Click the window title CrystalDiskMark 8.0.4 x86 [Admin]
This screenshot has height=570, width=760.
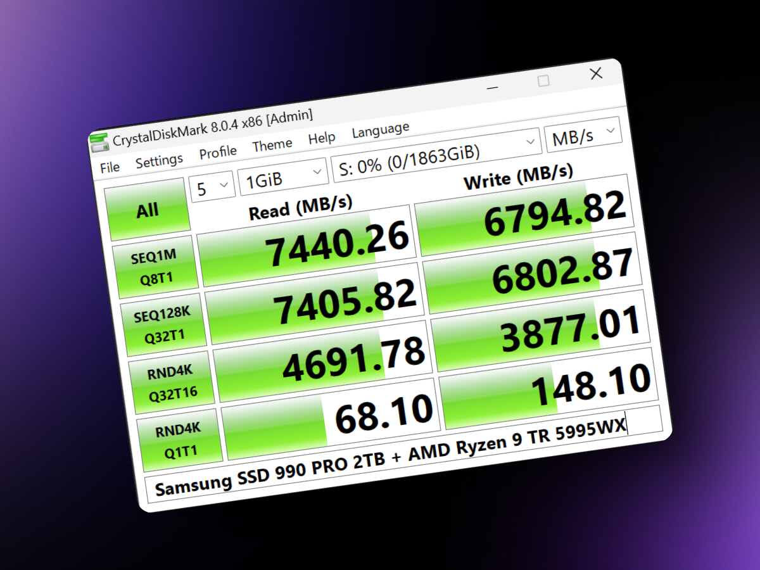213,127
